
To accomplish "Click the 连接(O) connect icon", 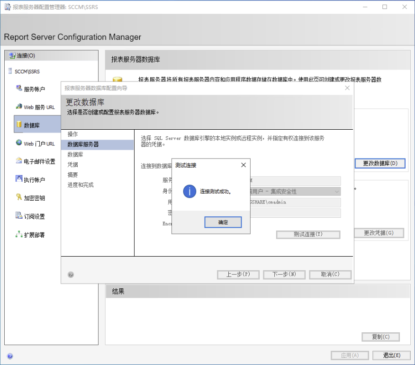I will (12, 55).
